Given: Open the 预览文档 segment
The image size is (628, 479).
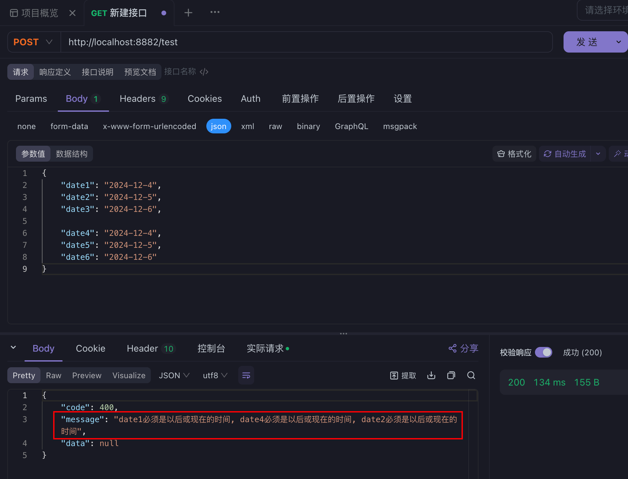Looking at the screenshot, I should pos(140,72).
